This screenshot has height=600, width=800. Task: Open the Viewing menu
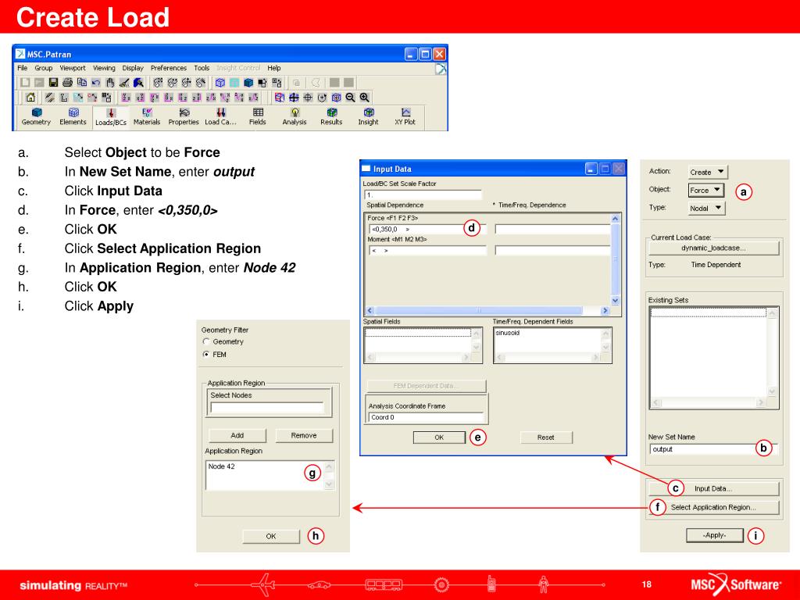pyautogui.click(x=104, y=68)
